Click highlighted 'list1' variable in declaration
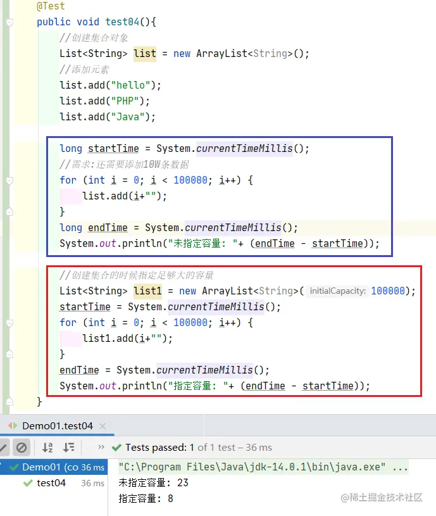 [x=147, y=291]
